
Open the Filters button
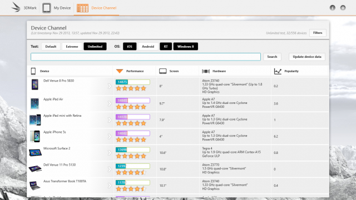(318, 33)
